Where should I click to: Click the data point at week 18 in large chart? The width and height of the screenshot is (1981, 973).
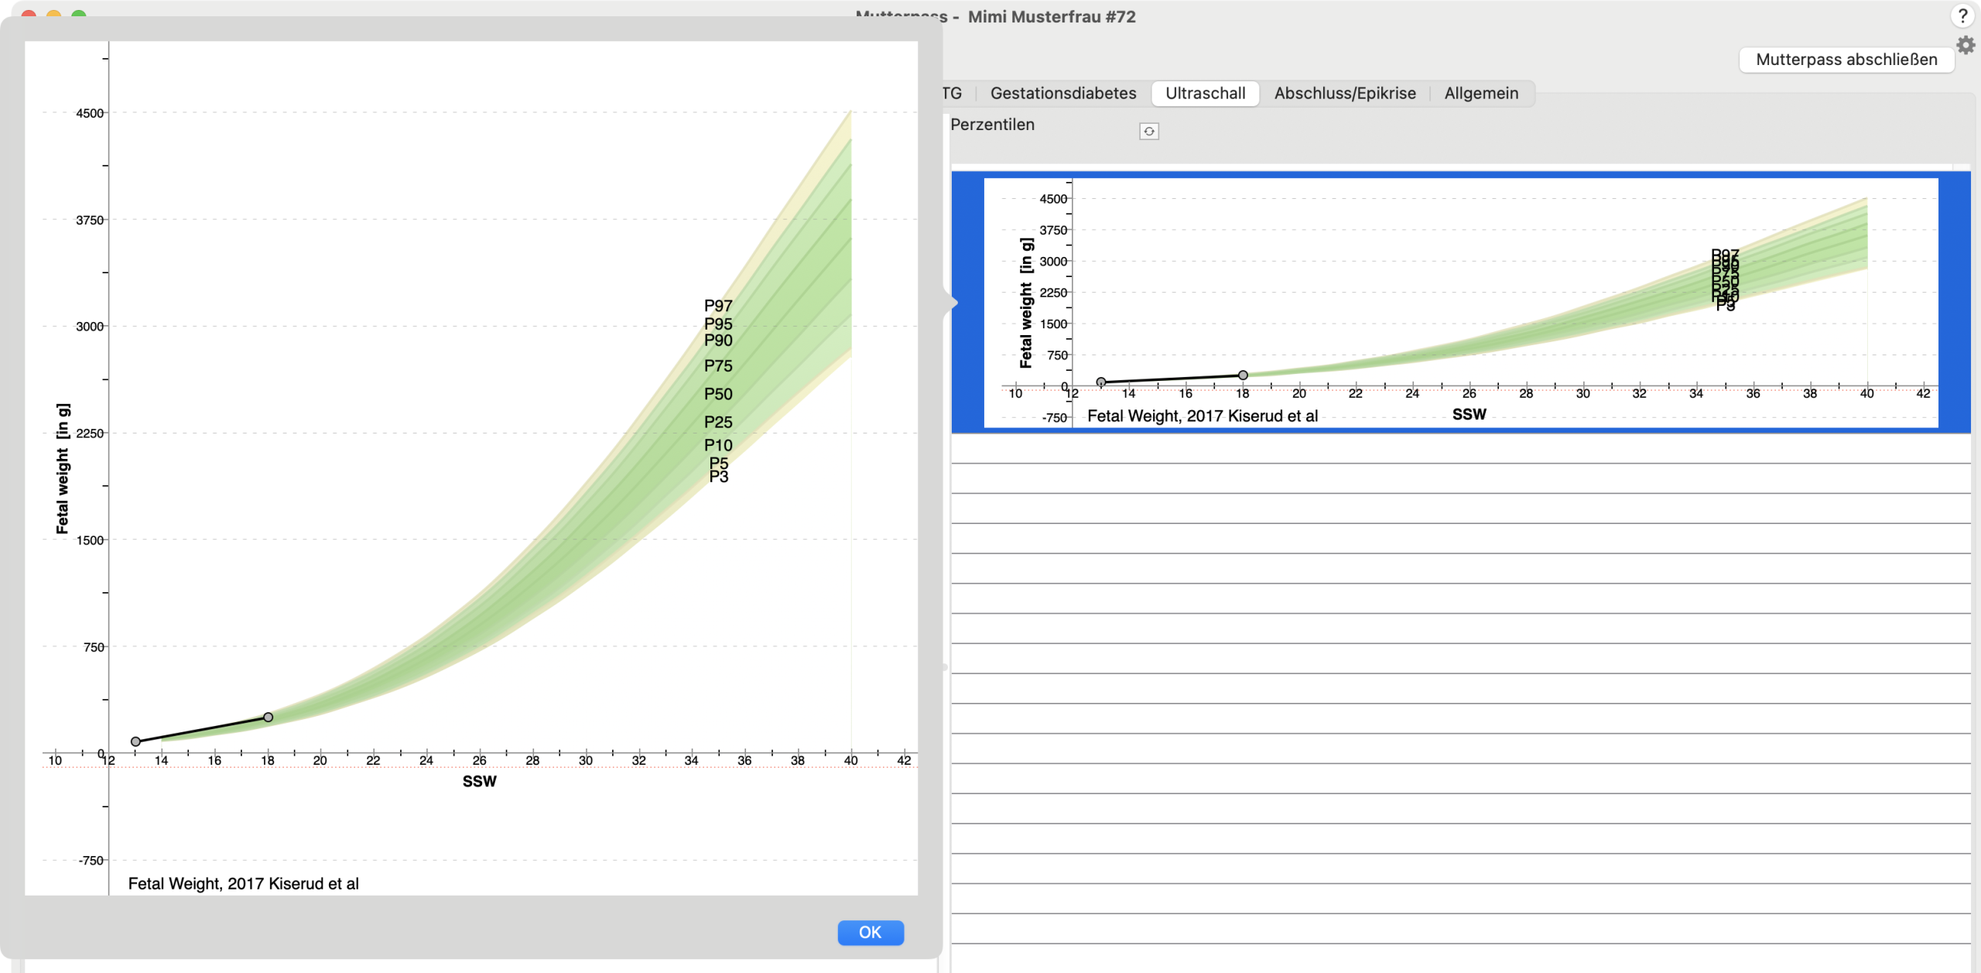(268, 717)
